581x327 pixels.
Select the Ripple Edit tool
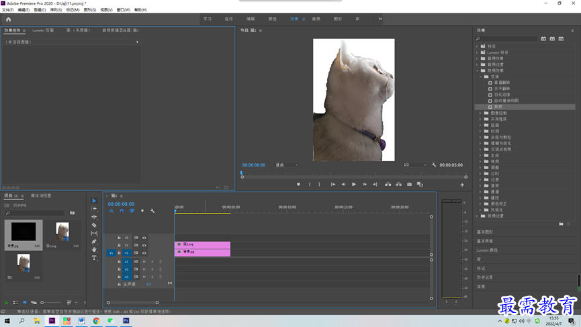(x=94, y=217)
